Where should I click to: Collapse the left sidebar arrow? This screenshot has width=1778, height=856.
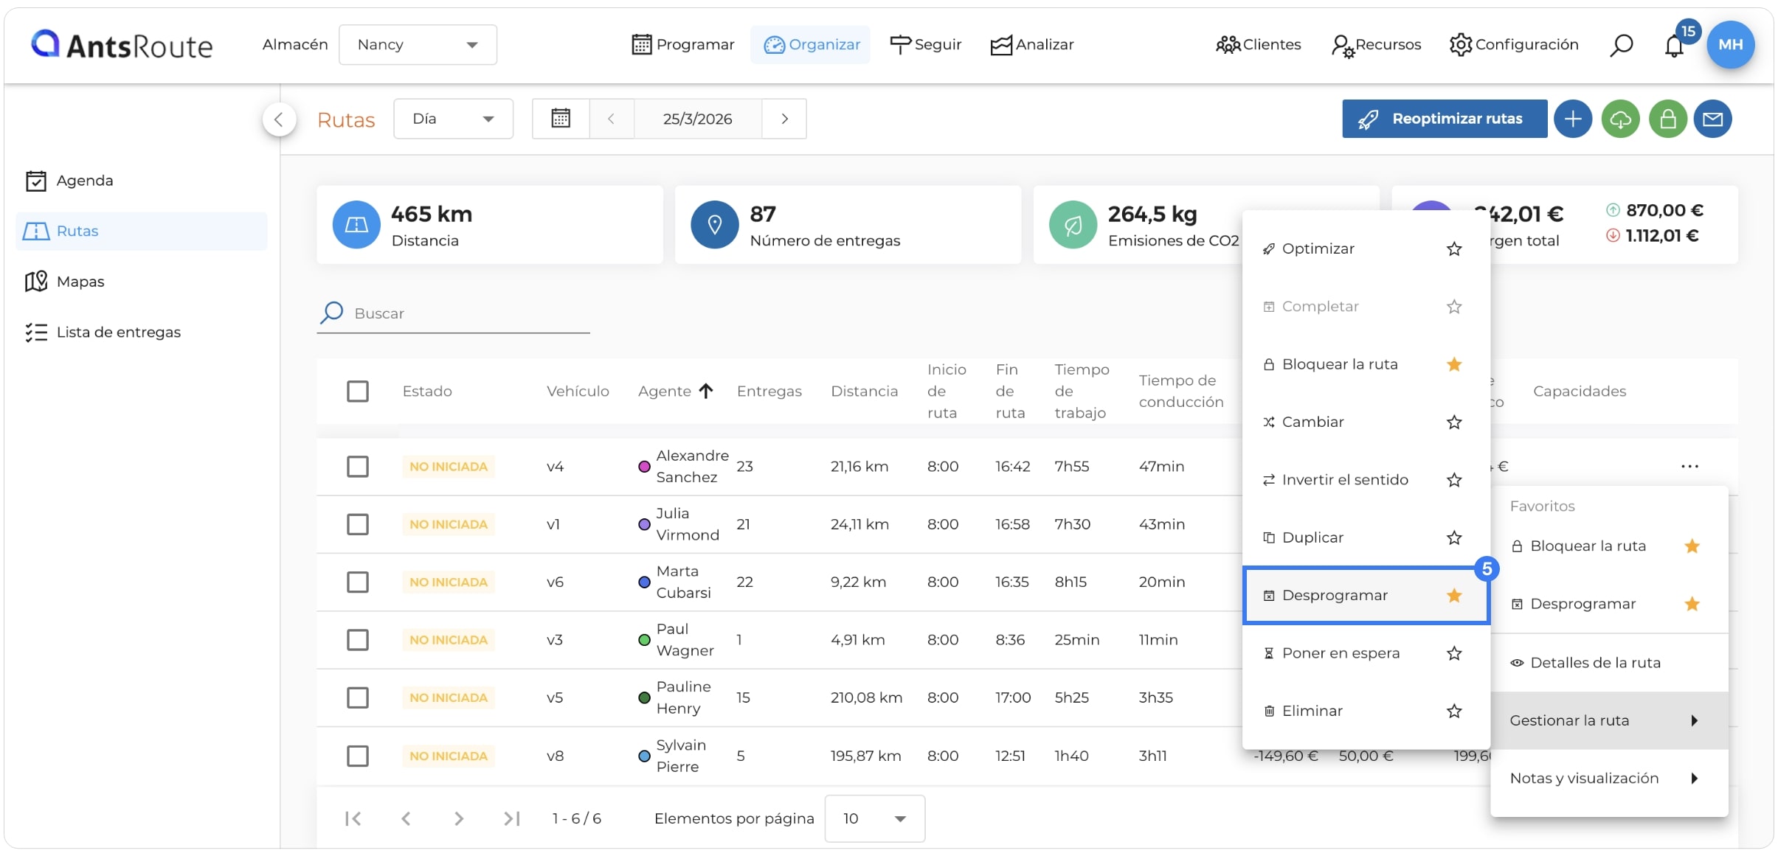[279, 119]
